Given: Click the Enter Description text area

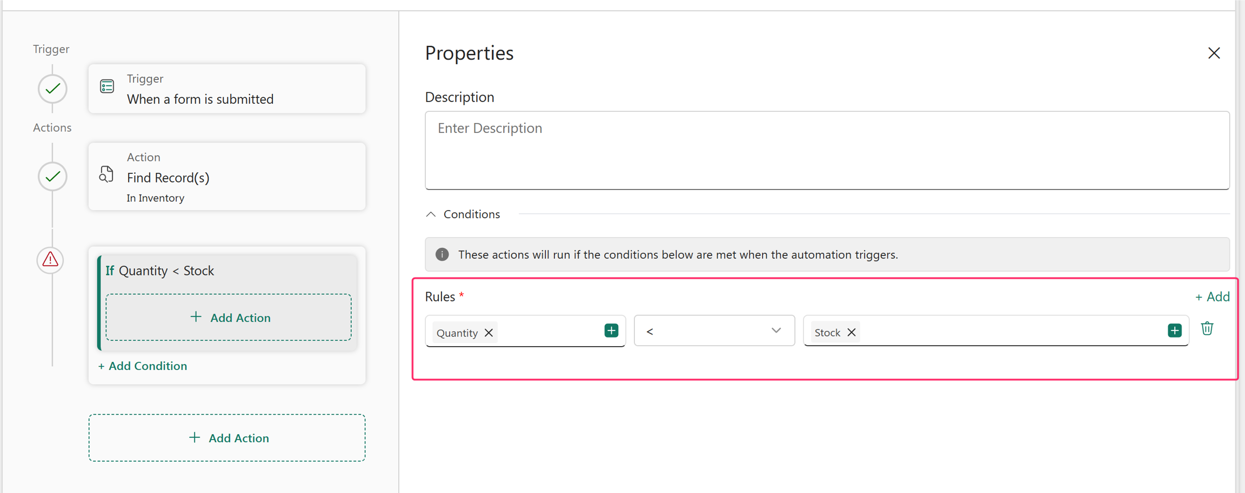Looking at the screenshot, I should click(827, 150).
